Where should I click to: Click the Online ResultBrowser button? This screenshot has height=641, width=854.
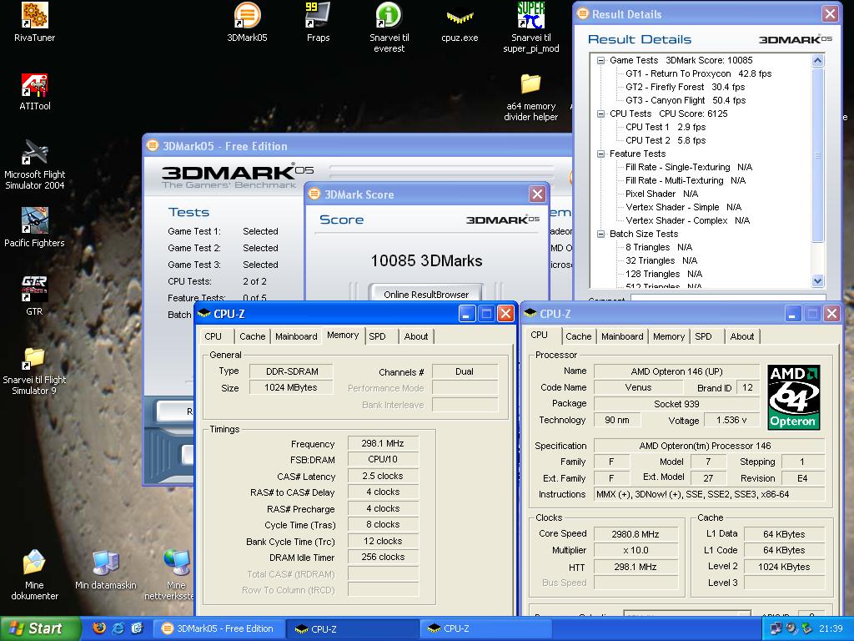tap(426, 295)
